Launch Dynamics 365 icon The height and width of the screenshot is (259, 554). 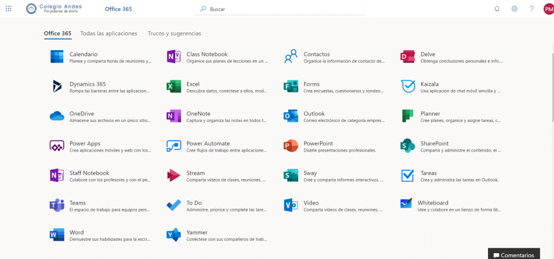[57, 86]
